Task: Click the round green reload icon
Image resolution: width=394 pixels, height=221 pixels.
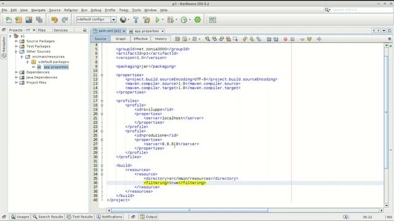Action: (x=198, y=20)
